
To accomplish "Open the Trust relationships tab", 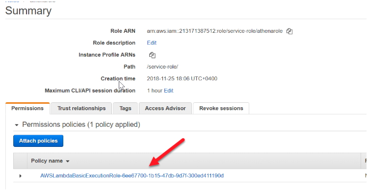I will pyautogui.click(x=81, y=108).
